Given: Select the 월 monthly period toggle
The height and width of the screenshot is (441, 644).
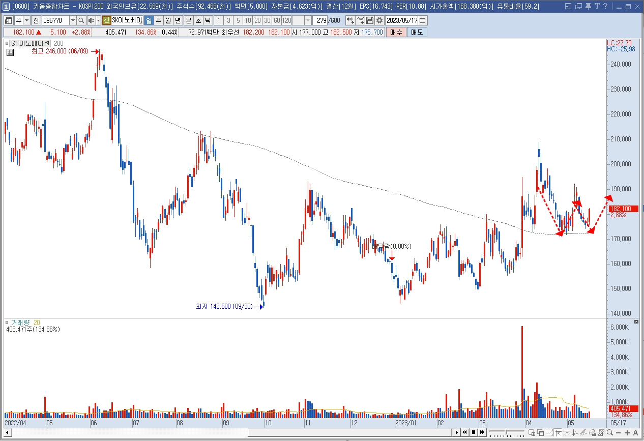Looking at the screenshot, I should (x=168, y=20).
